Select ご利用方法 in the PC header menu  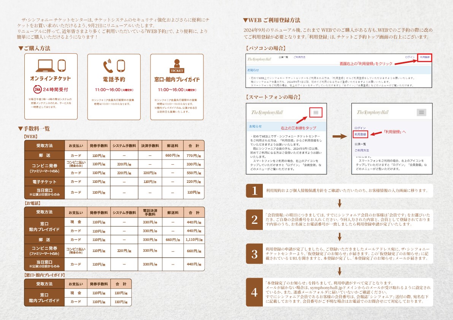pyautogui.click(x=299, y=57)
